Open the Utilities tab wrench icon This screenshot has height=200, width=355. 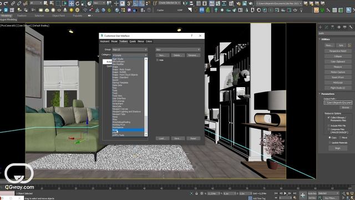[351, 27]
